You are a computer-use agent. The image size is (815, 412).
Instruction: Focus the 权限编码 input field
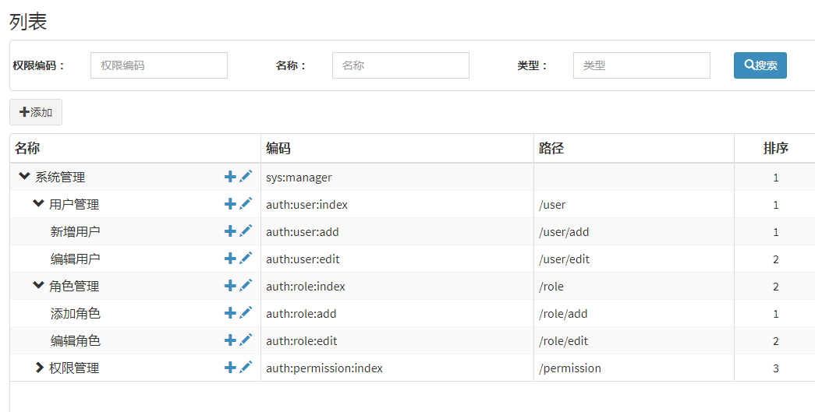(x=159, y=65)
